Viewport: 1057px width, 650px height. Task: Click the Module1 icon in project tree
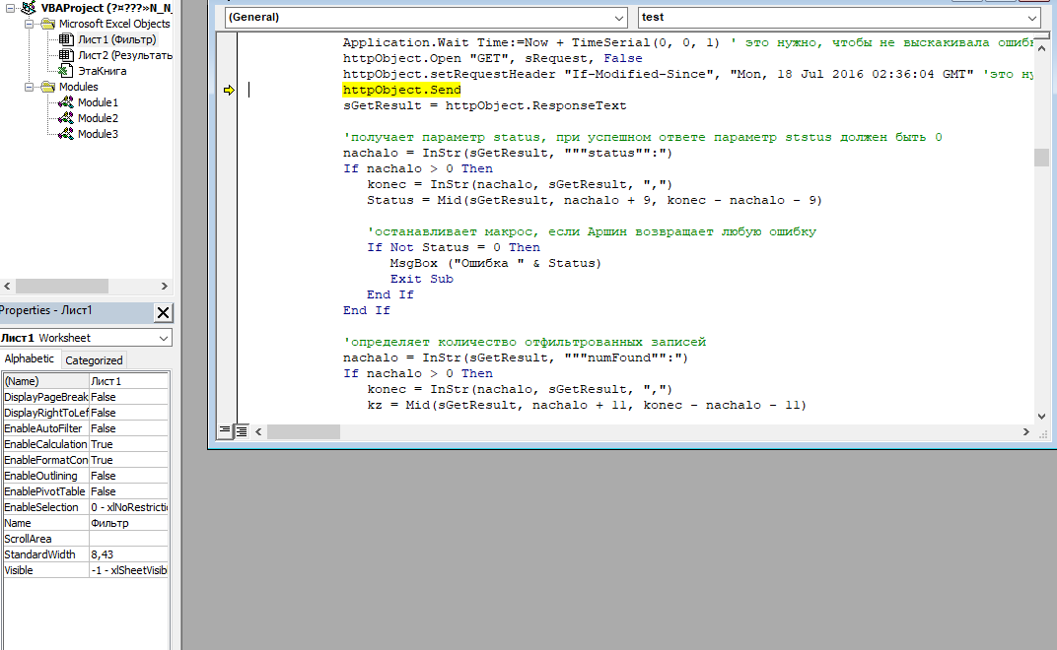click(x=66, y=102)
